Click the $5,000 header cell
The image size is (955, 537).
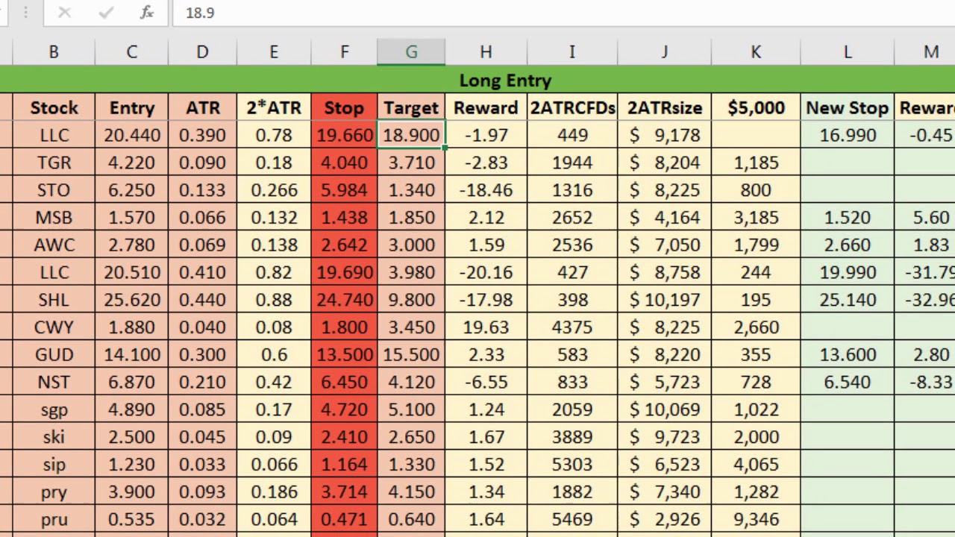(756, 107)
